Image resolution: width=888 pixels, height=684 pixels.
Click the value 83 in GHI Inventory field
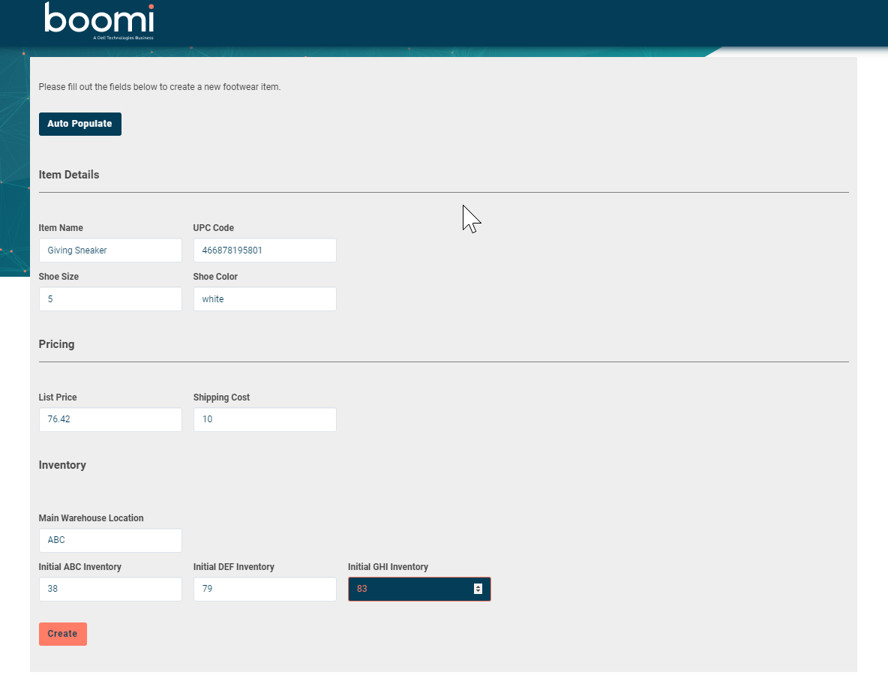[362, 589]
